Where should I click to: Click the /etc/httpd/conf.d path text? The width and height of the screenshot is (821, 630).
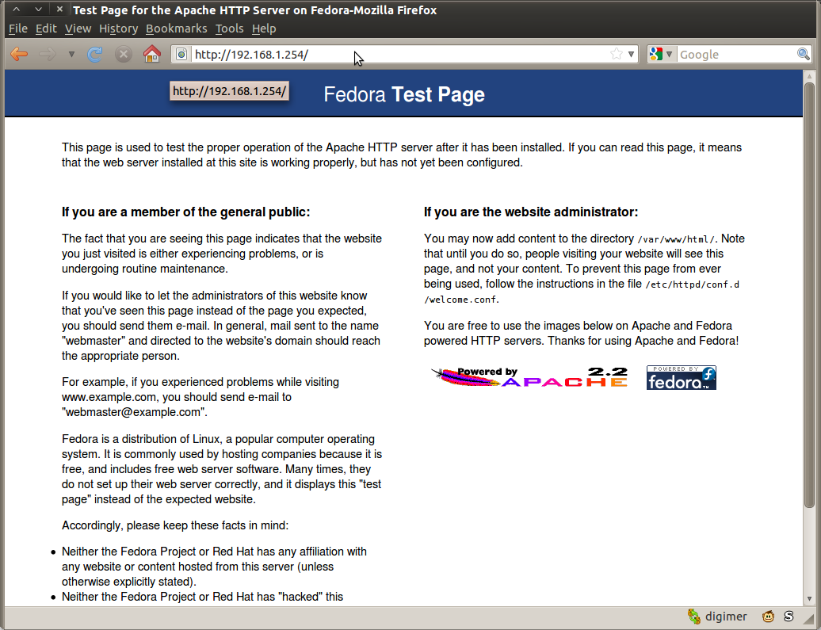(692, 284)
